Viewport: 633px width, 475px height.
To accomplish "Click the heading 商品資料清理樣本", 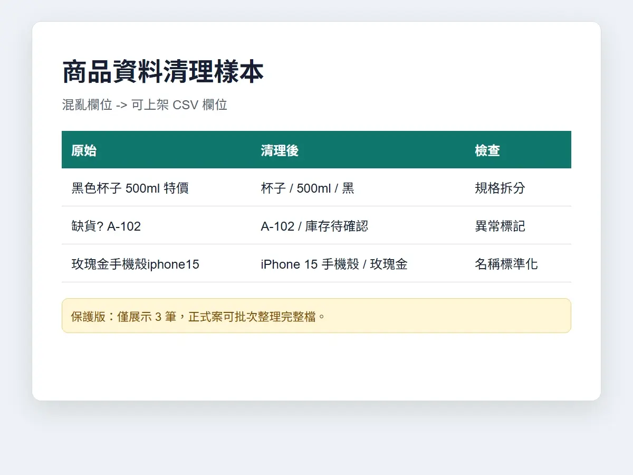I will pos(163,72).
